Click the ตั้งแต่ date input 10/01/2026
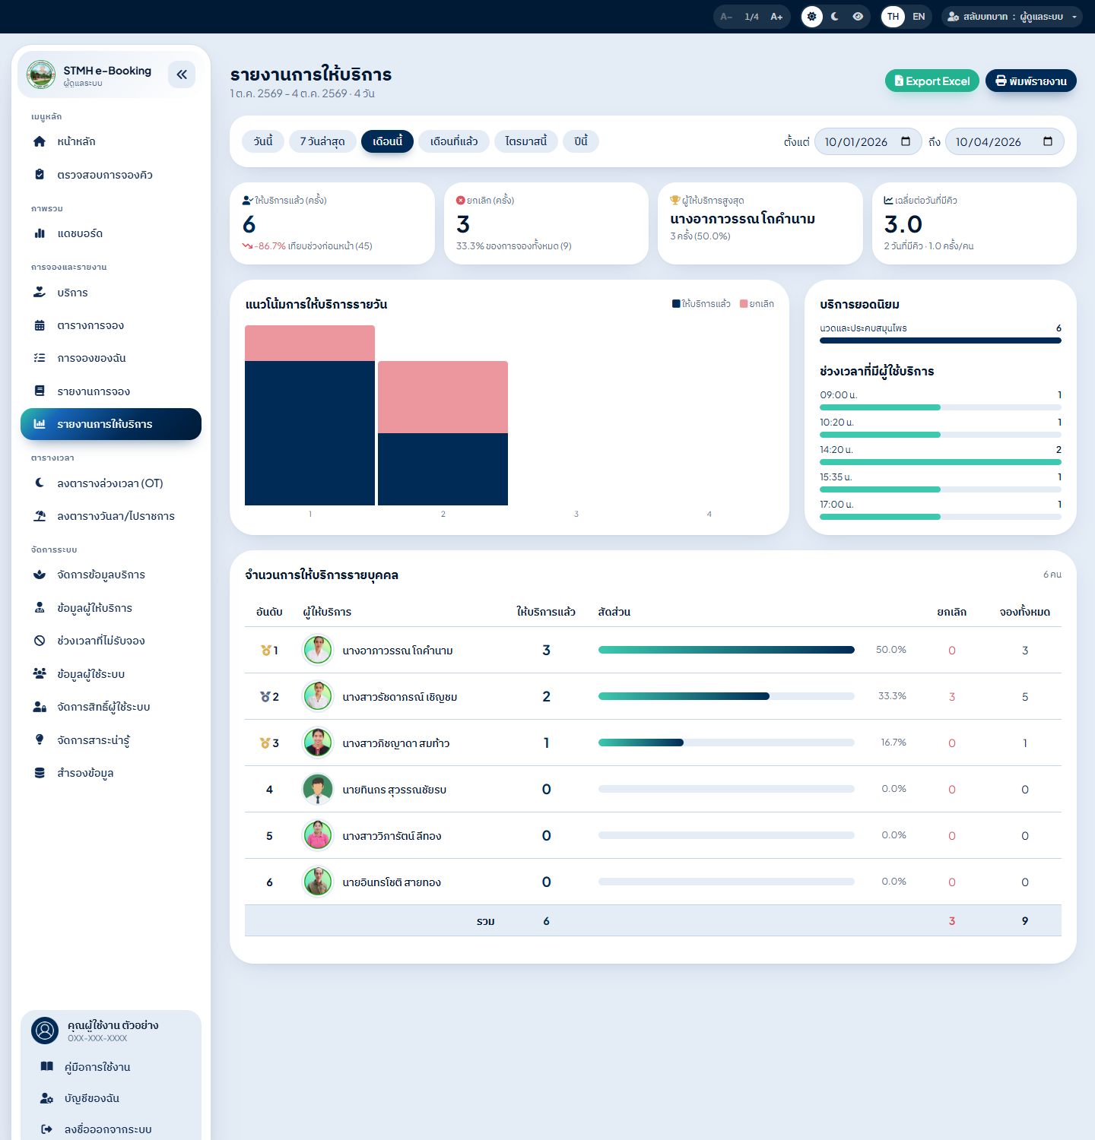This screenshot has height=1140, width=1095. (868, 141)
